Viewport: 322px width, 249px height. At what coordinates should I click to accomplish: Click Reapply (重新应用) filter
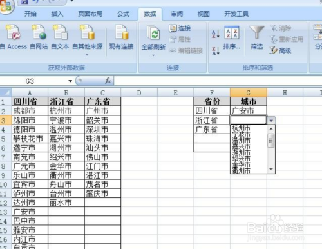(287, 39)
